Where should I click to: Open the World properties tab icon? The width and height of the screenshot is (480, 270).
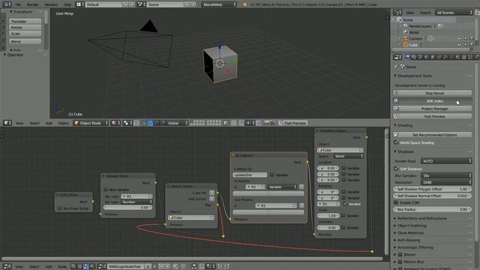[x=427, y=57]
